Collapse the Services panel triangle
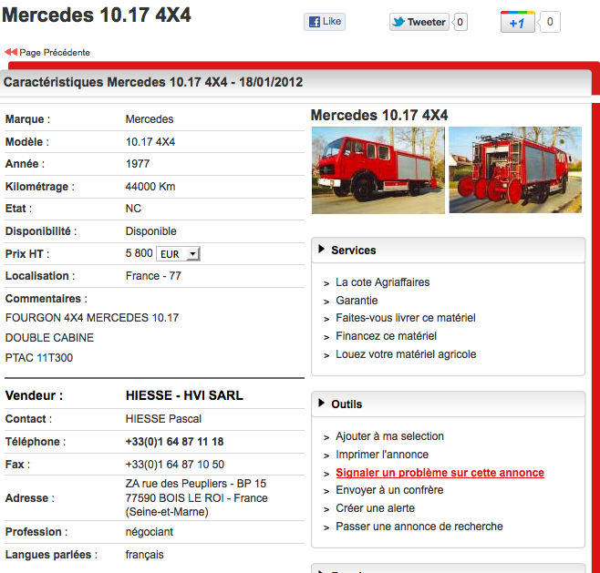 (322, 250)
